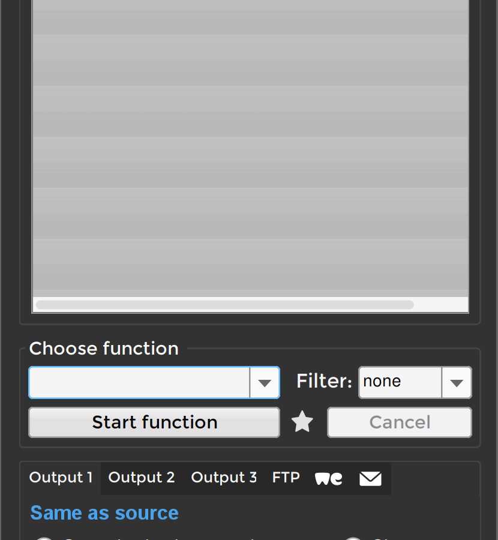Switch to the Output 2 tab
This screenshot has width=498, height=540.
(142, 478)
